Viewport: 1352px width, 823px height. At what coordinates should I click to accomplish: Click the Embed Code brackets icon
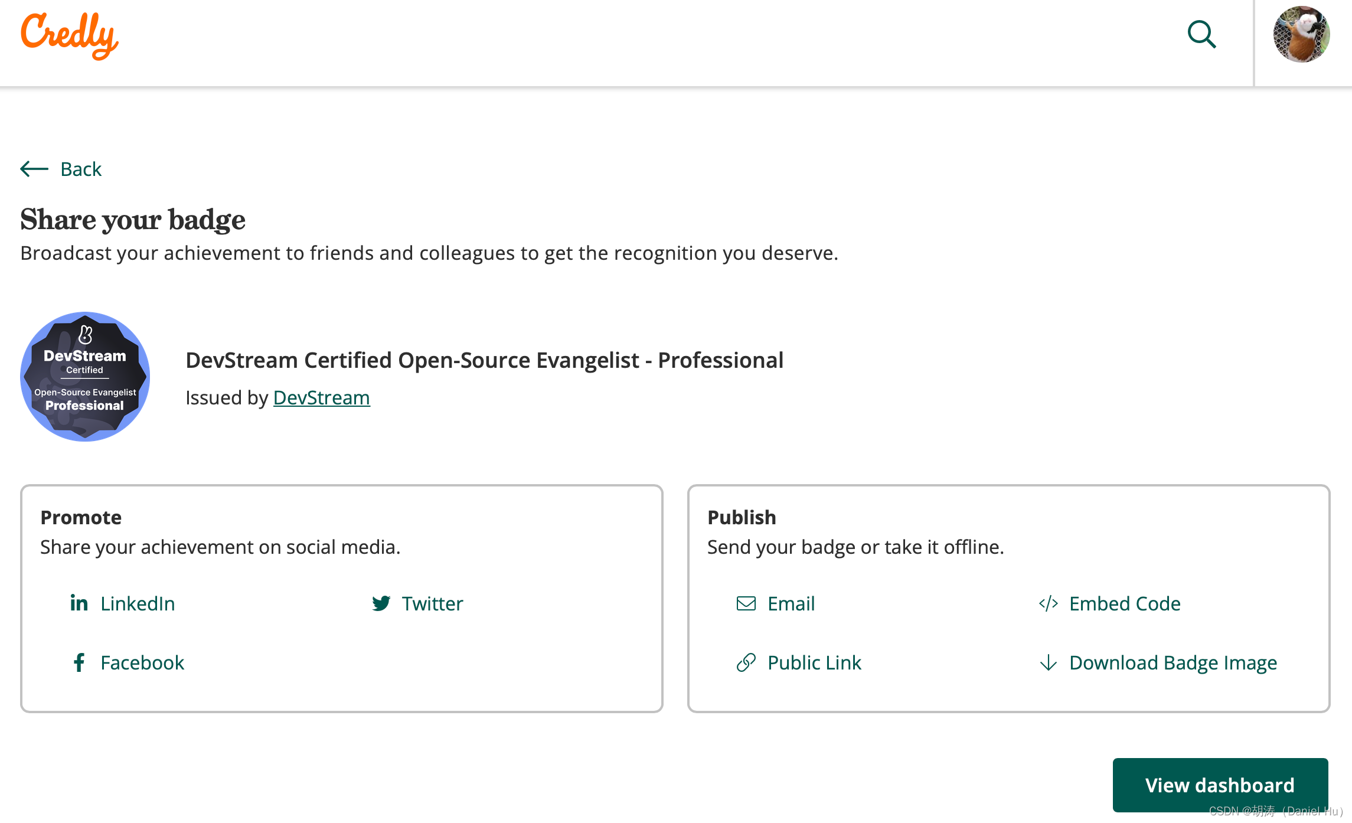[1048, 603]
